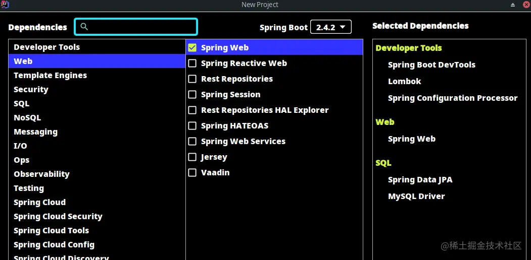Click Spring Configuration Processor in selected list
This screenshot has width=531, height=260.
[453, 98]
